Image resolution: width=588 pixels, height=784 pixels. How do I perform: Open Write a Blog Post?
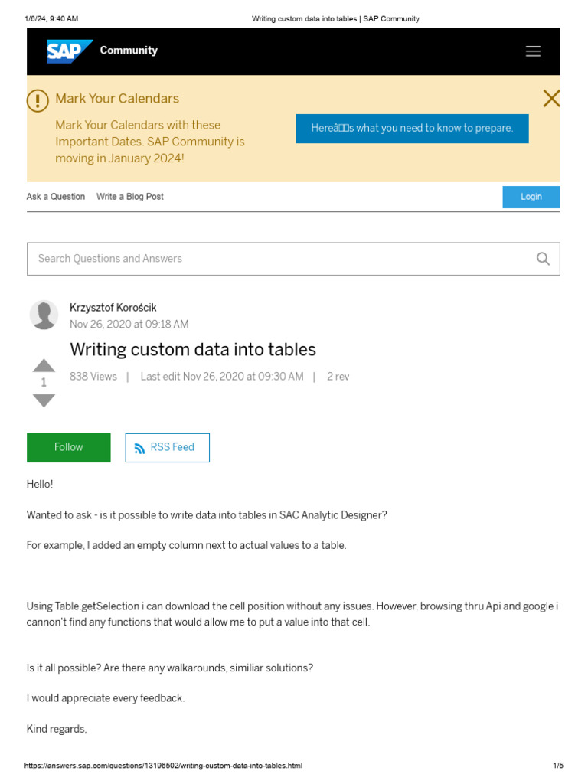[x=130, y=197]
